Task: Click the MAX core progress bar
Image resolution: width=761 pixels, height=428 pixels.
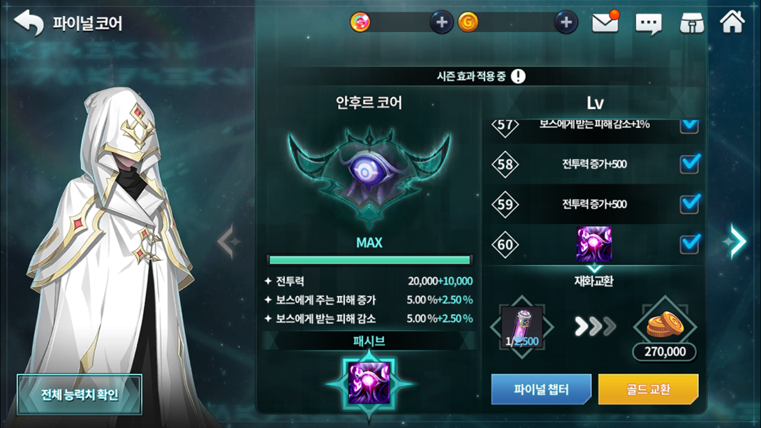Action: pos(369,260)
